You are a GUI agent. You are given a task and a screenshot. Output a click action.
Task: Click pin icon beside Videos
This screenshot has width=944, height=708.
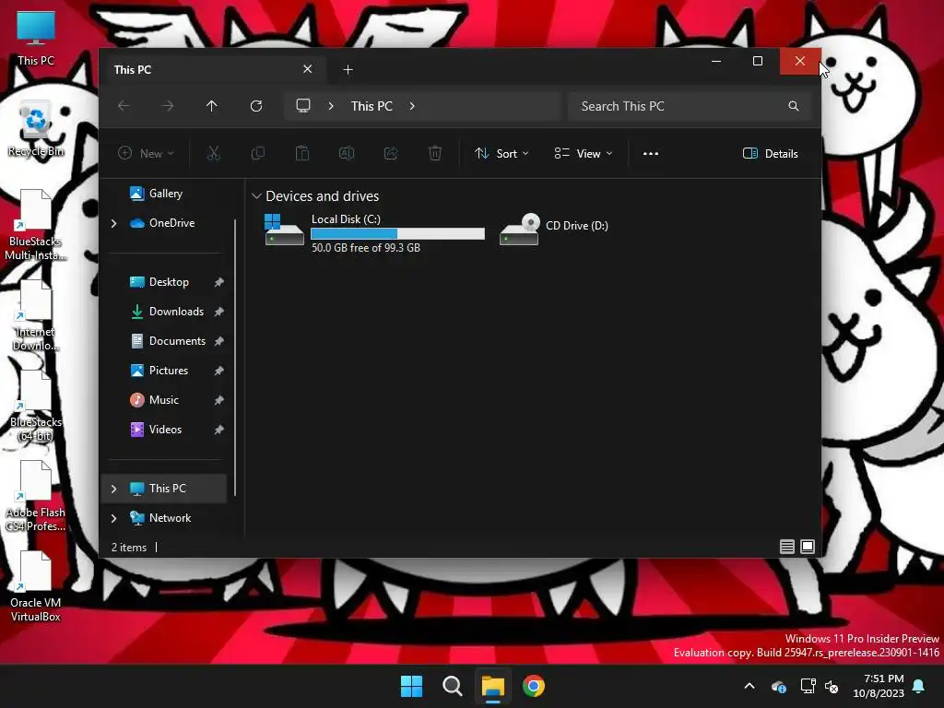tap(219, 430)
